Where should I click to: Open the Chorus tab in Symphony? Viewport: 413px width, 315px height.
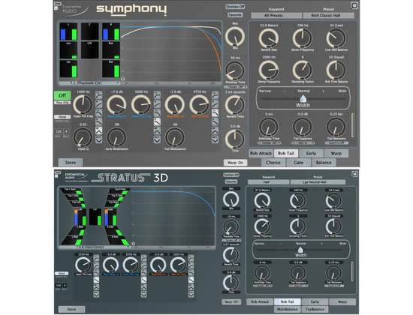coord(273,163)
